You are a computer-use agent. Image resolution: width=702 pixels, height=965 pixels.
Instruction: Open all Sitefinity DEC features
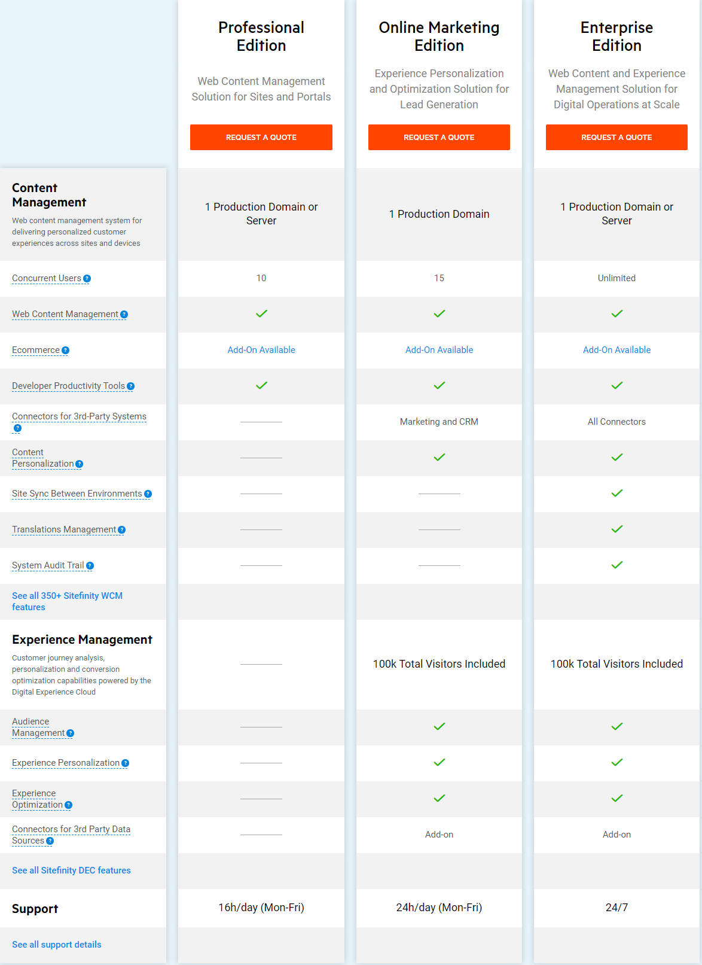pos(71,870)
